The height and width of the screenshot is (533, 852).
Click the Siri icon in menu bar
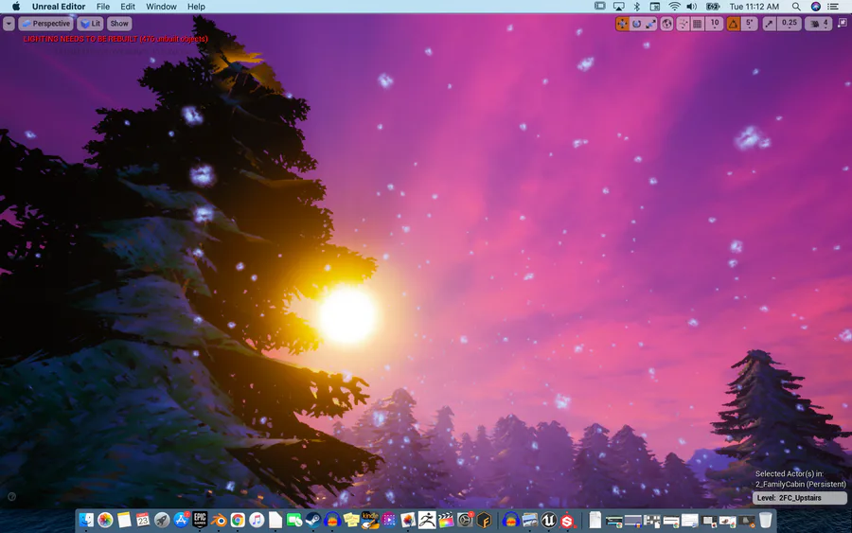pyautogui.click(x=816, y=7)
